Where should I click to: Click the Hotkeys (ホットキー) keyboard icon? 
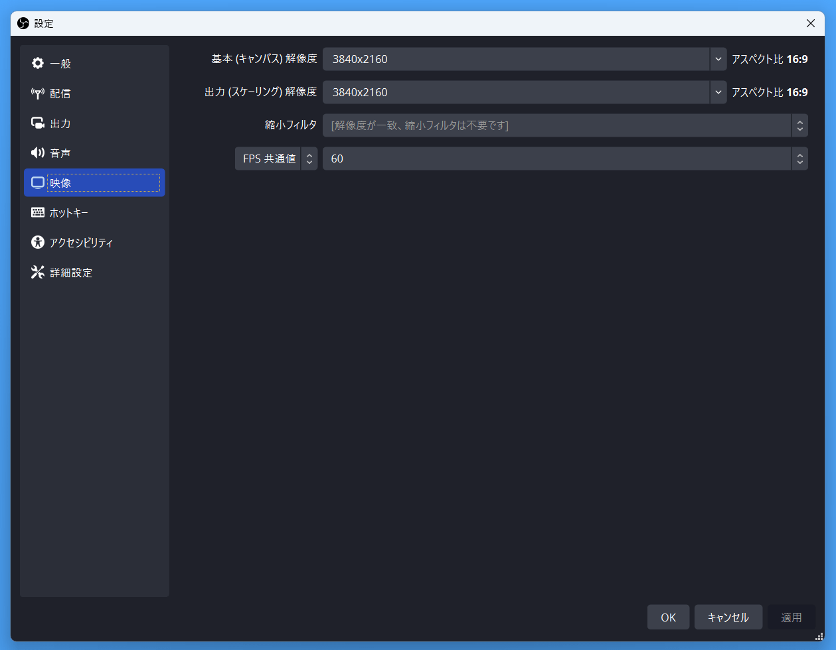38,213
